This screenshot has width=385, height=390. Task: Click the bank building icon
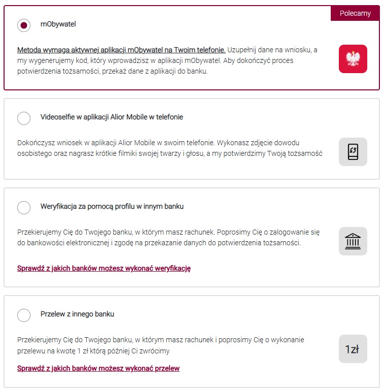(x=353, y=241)
